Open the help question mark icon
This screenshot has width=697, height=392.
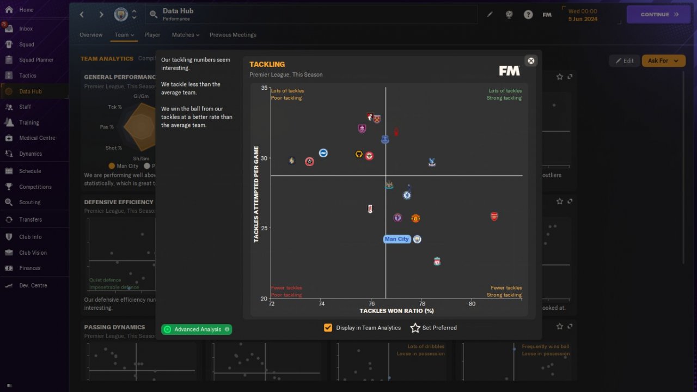tap(528, 15)
